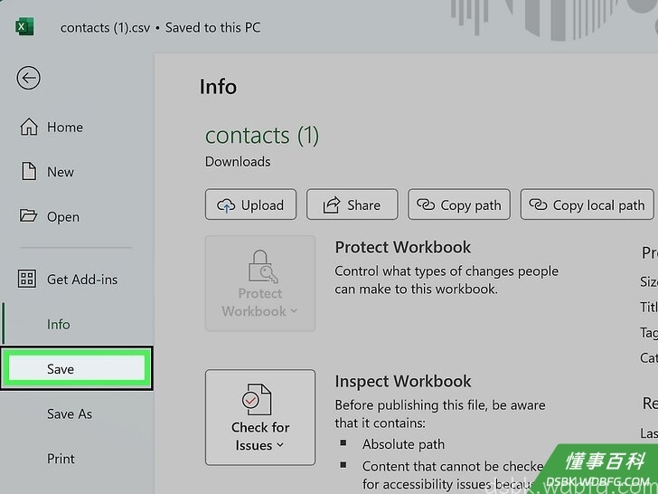The image size is (658, 494).
Task: Open the Print menu item
Action: coord(61,459)
